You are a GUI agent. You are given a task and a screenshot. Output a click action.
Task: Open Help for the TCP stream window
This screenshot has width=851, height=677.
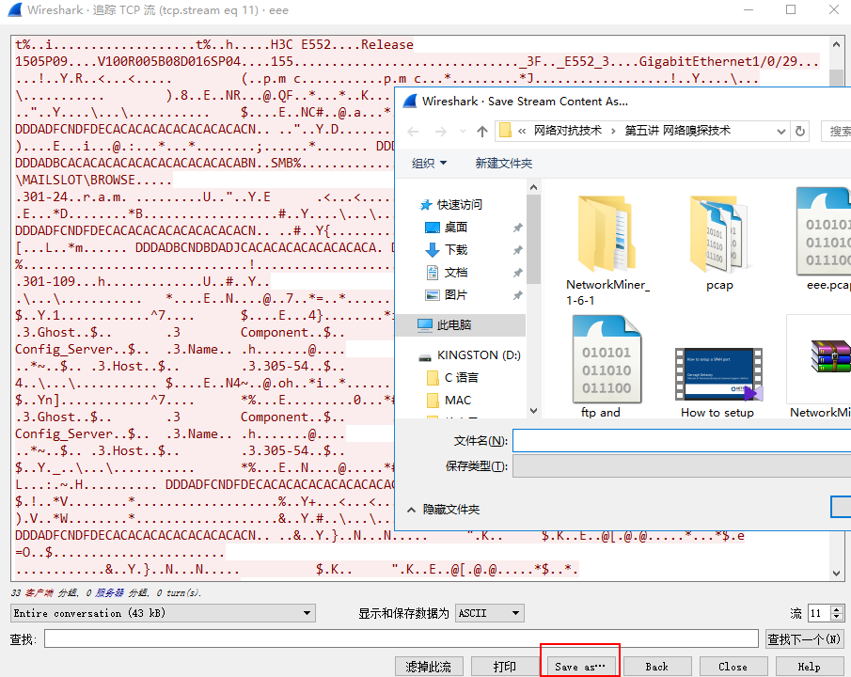click(809, 666)
